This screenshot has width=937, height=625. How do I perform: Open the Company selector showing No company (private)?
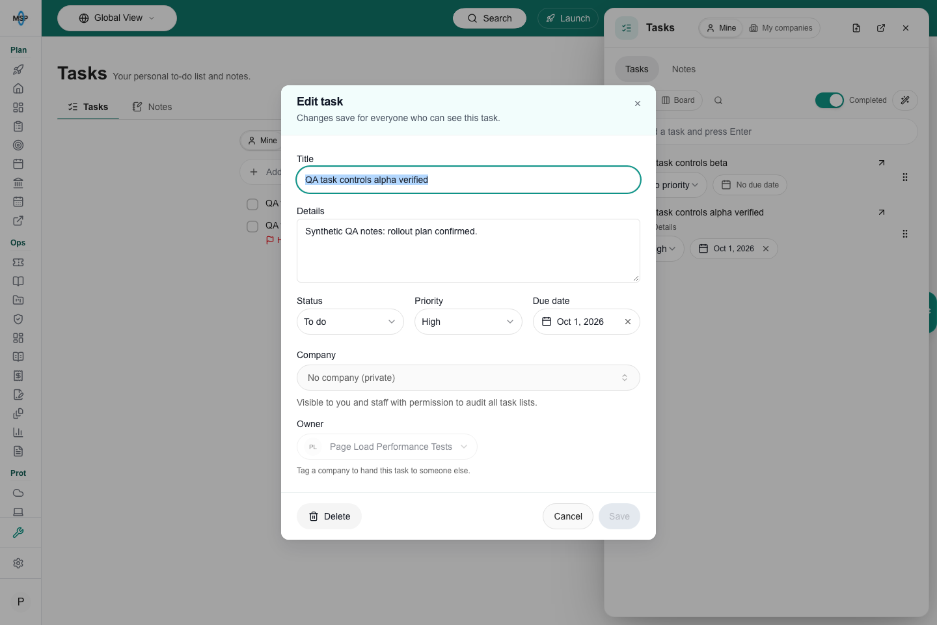pyautogui.click(x=468, y=378)
